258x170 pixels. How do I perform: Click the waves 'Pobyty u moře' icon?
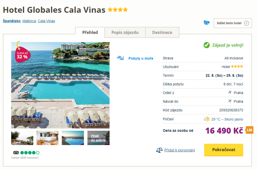121,58
